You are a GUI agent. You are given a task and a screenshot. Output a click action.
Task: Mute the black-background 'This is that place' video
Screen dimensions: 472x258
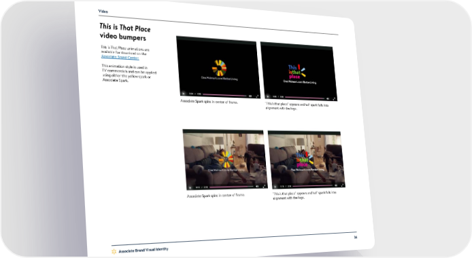328,98
